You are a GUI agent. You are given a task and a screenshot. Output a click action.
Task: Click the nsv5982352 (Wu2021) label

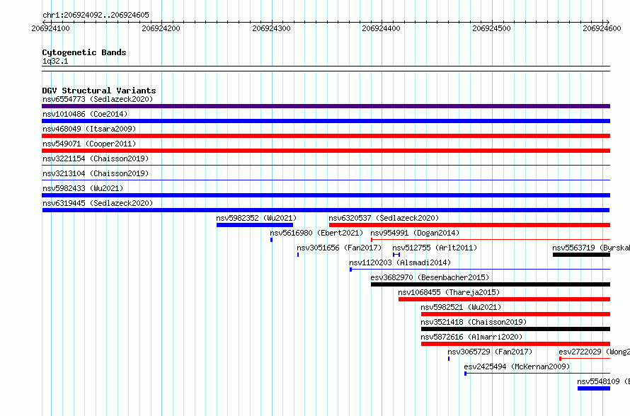(x=256, y=218)
